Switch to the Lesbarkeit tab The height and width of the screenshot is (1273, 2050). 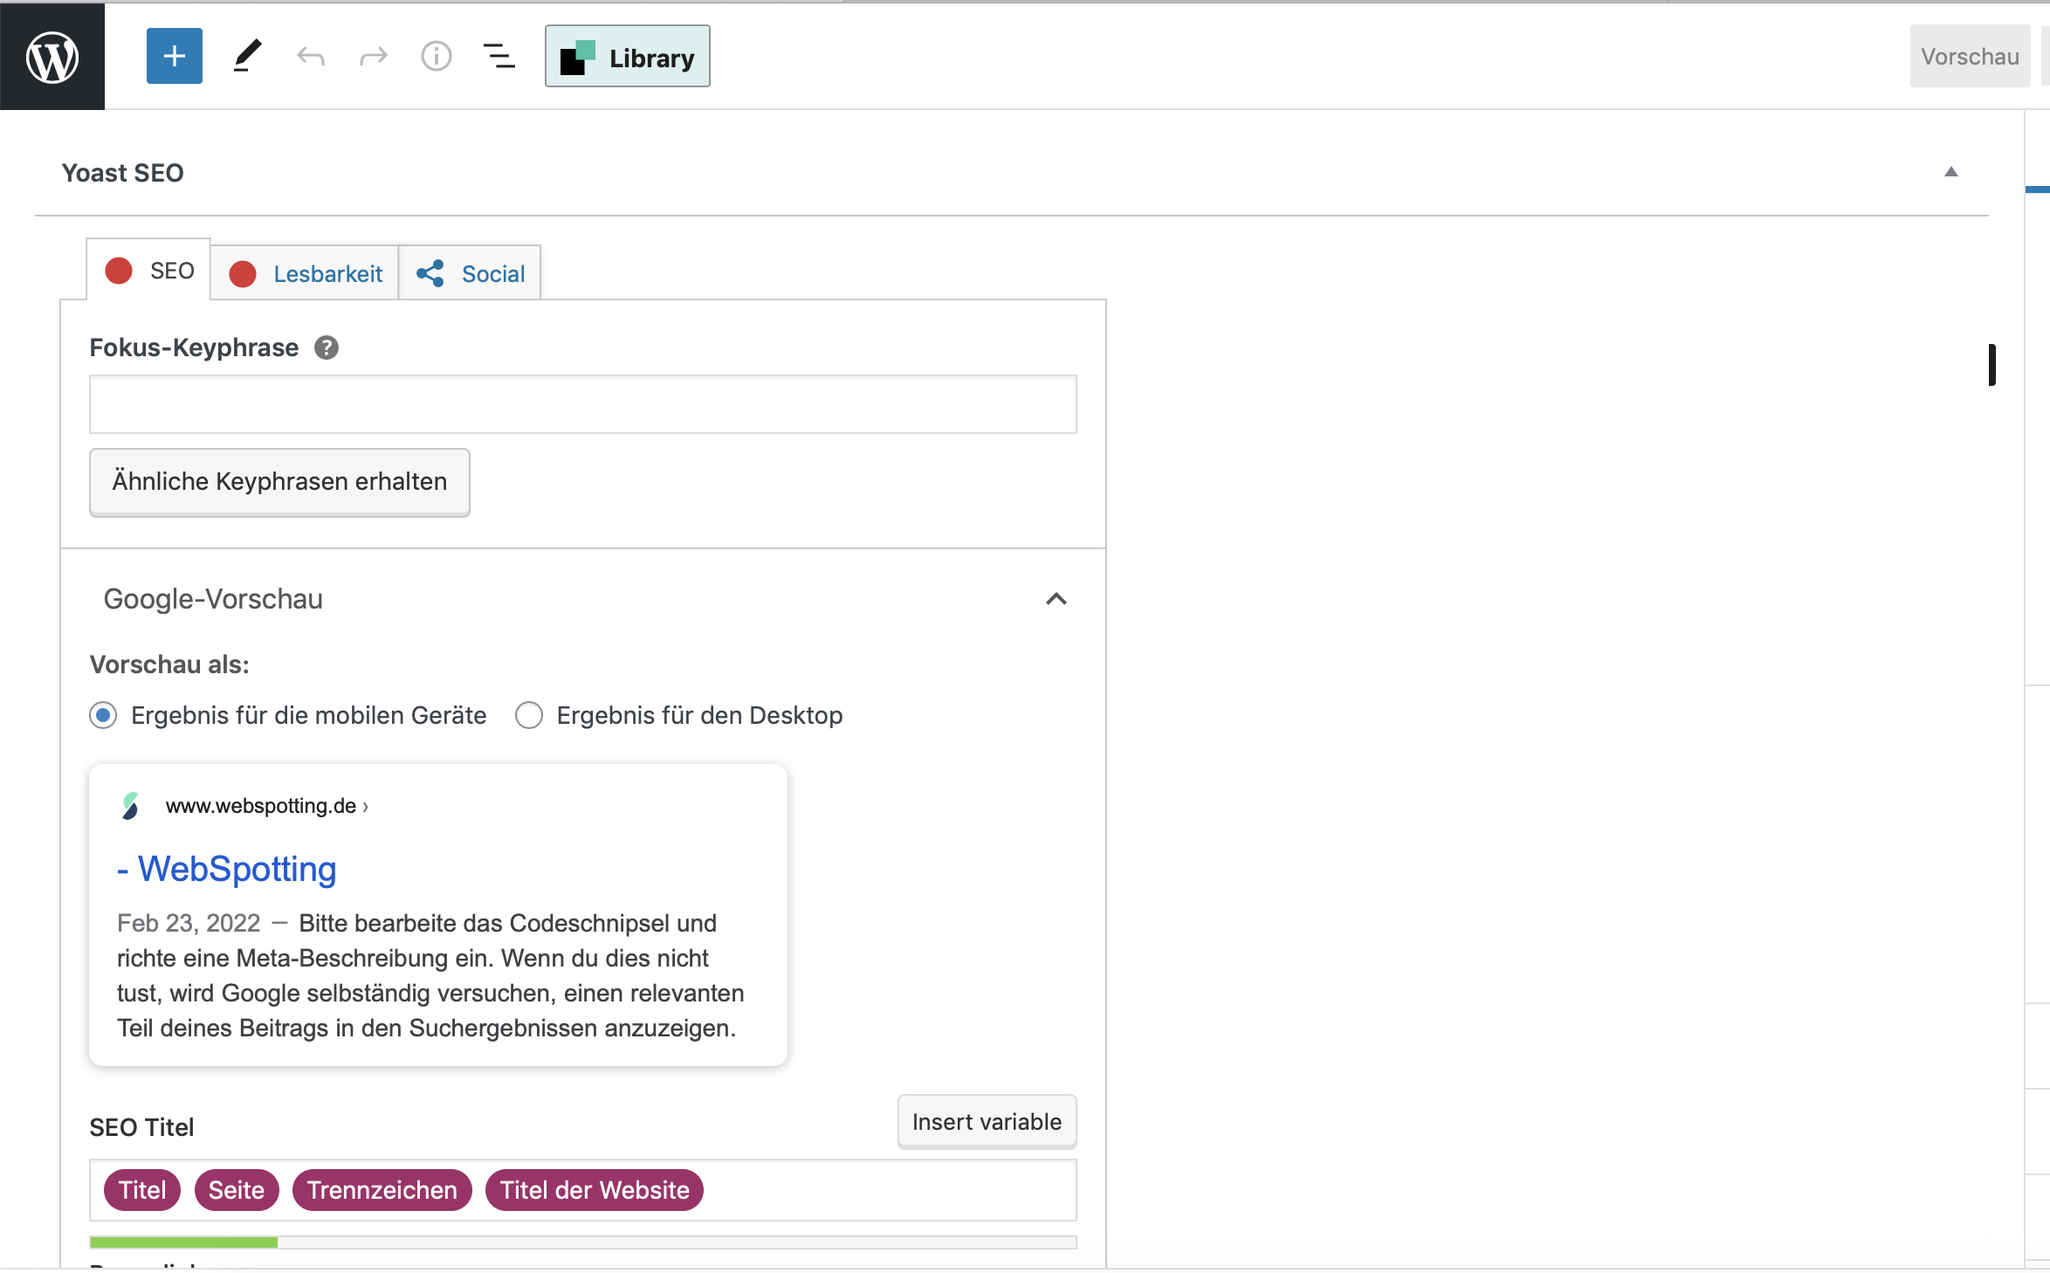(305, 273)
